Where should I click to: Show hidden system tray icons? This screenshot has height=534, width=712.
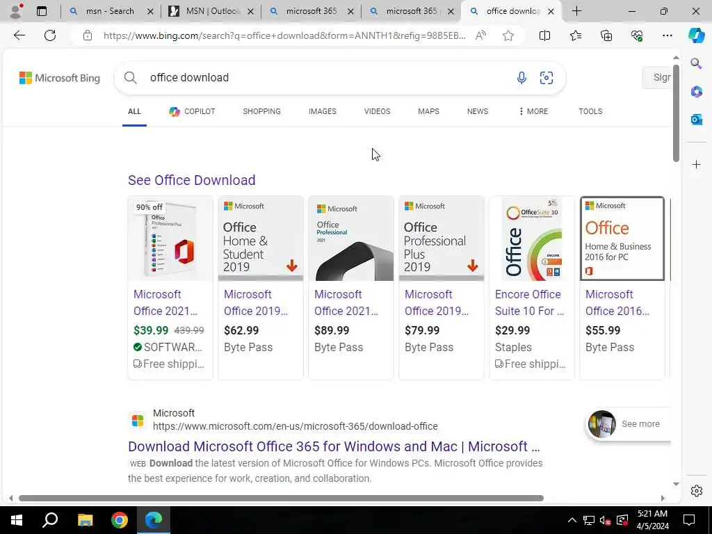[572, 520]
